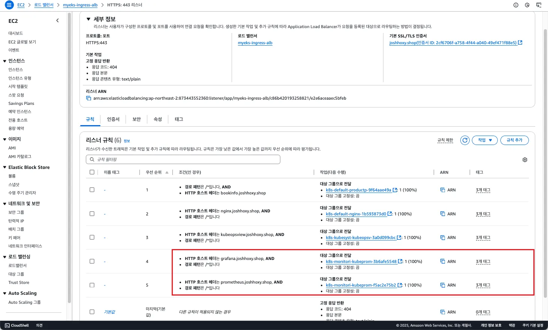The height and width of the screenshot is (330, 548).
Task: Open the external link icon beside k8s-monitori-kubeprom-f5ac2e75b2
Action: [400, 285]
